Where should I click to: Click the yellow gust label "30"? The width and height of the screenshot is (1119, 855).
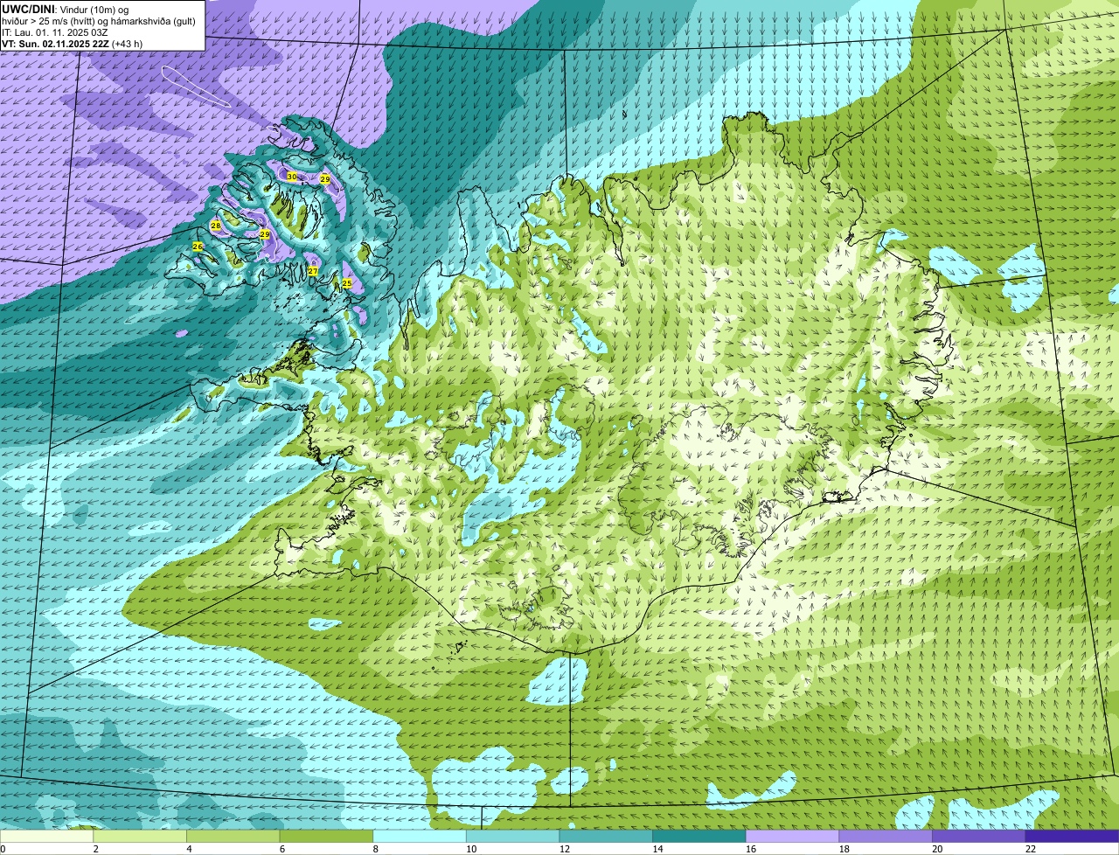292,177
